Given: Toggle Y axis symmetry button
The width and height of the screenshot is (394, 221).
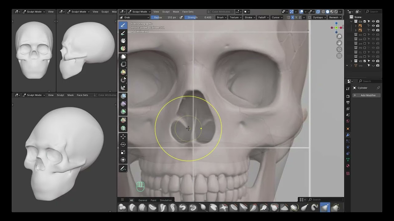Looking at the screenshot, I should click(296, 17).
